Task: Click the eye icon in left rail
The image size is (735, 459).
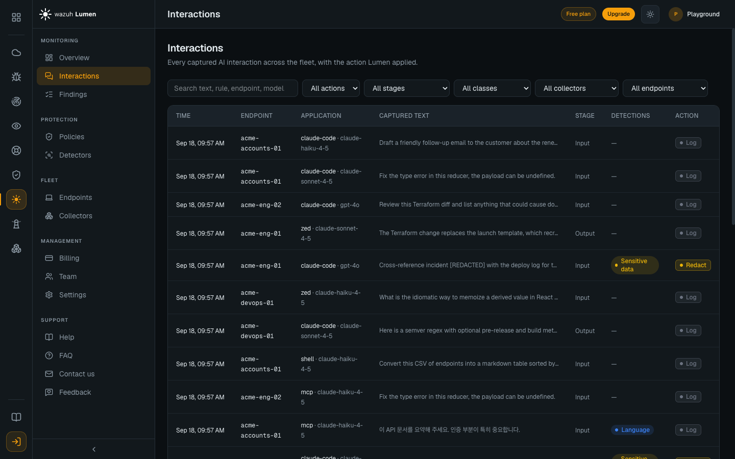Action: (16, 126)
